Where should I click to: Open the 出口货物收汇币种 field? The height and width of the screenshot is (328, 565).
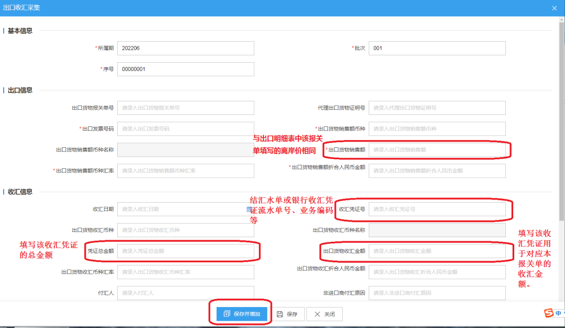click(x=185, y=230)
